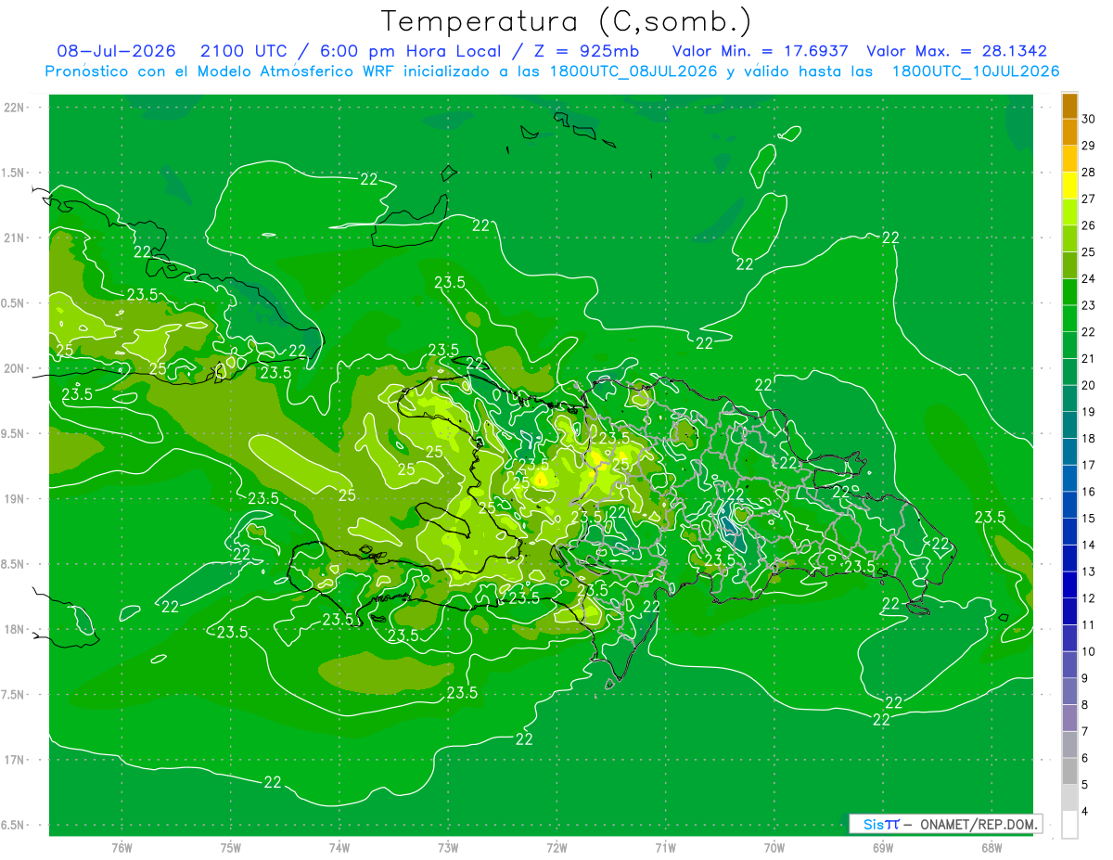The image size is (1113, 860).
Task: Pick the gray swatch between 5 and 6
Action: 1069,772
